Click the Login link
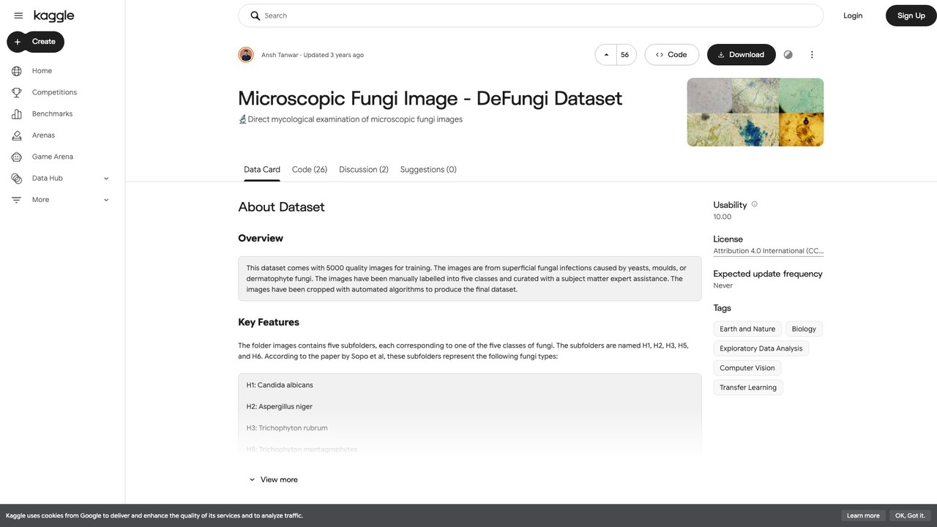Image resolution: width=937 pixels, height=527 pixels. click(x=853, y=15)
